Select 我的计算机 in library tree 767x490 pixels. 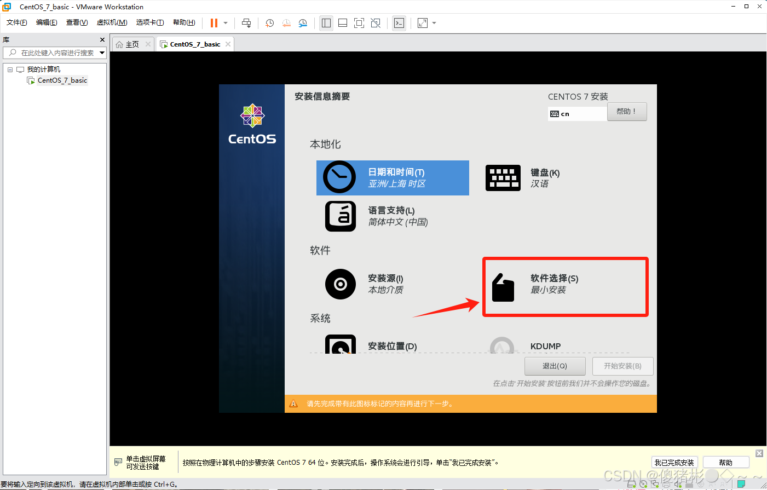coord(44,70)
